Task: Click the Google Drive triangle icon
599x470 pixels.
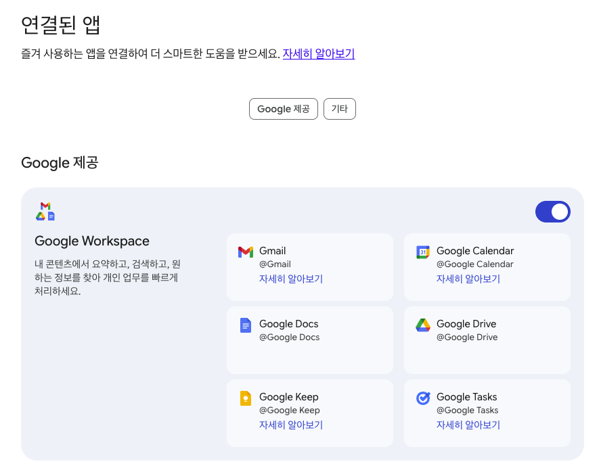Action: (423, 325)
